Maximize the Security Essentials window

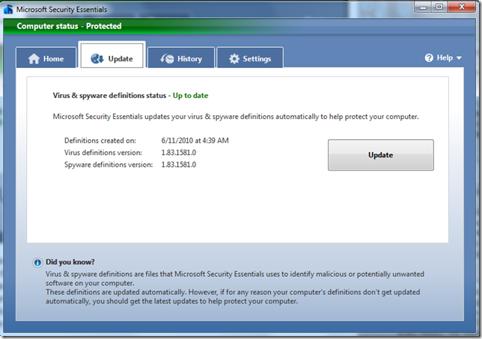click(x=439, y=7)
